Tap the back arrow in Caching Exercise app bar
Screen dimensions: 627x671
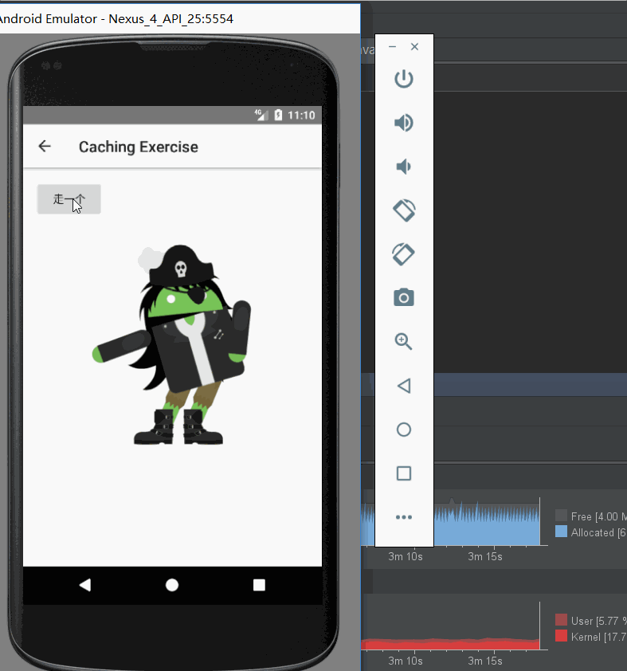pos(45,147)
